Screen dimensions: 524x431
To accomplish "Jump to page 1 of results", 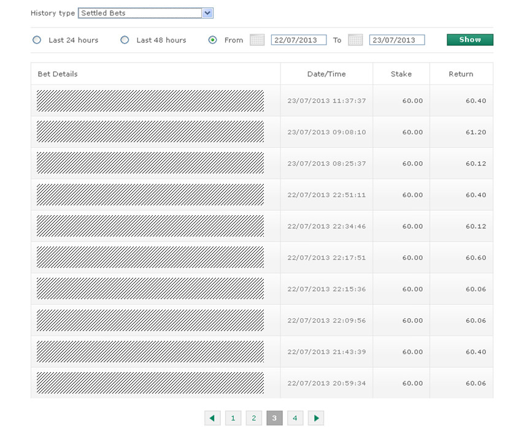I will click(233, 418).
